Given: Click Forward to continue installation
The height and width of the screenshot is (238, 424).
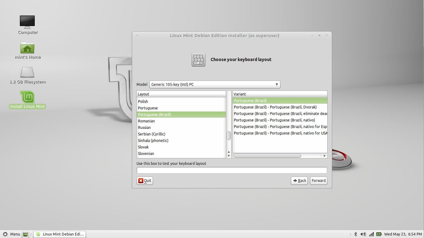Looking at the screenshot, I should pyautogui.click(x=319, y=181).
